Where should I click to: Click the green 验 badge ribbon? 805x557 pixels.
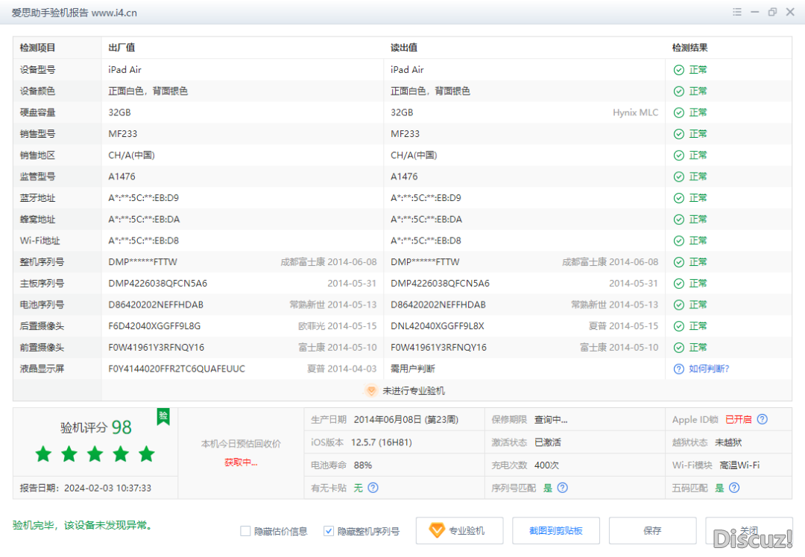click(x=163, y=416)
